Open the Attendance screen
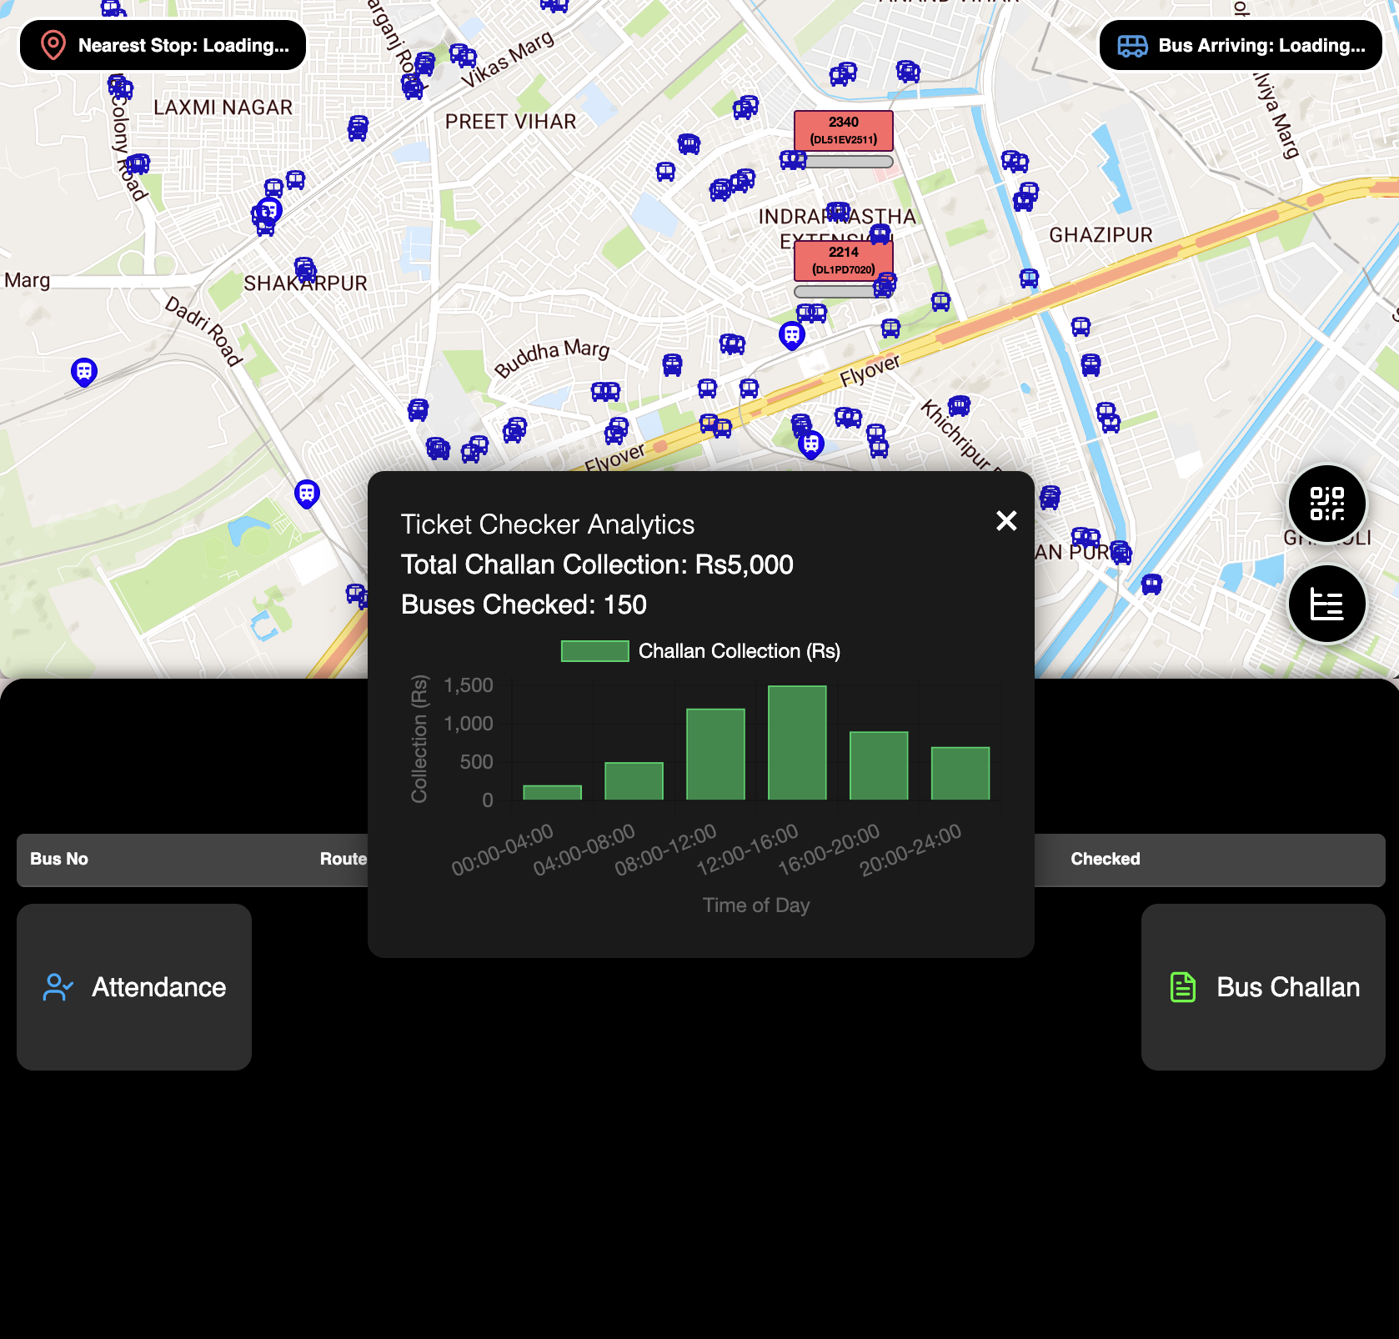Image resolution: width=1399 pixels, height=1339 pixels. 134,988
